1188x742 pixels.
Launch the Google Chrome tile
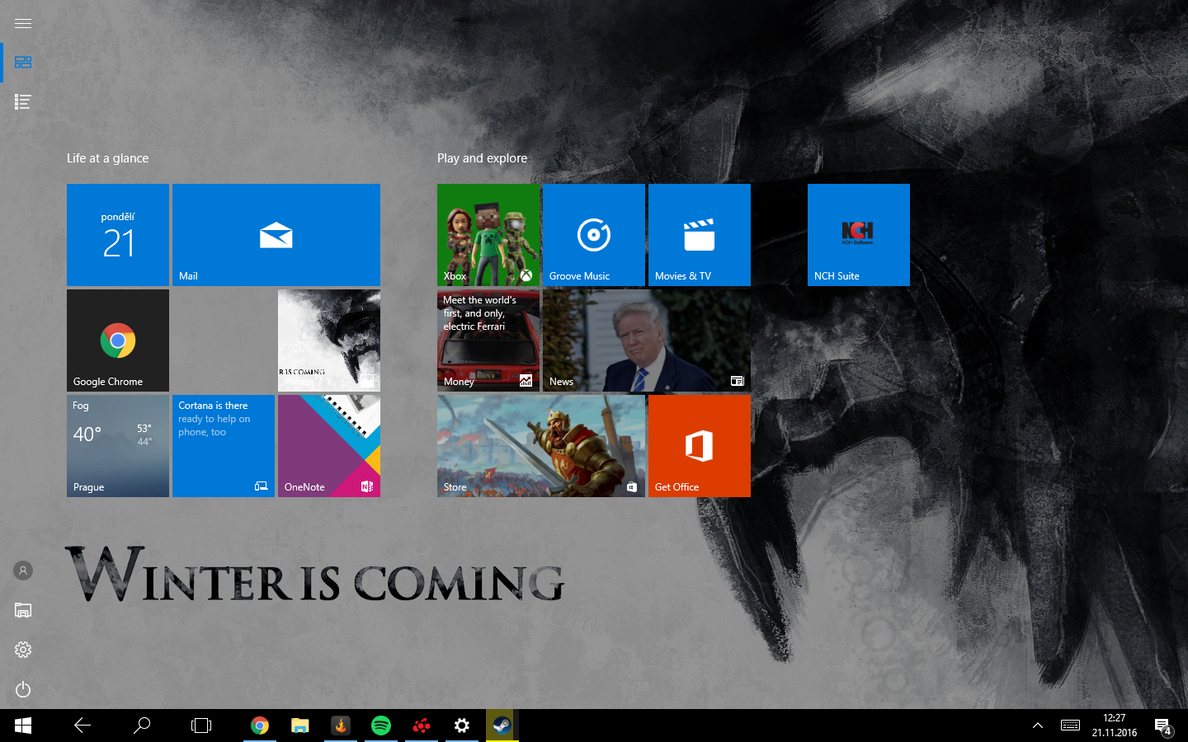[x=118, y=340]
